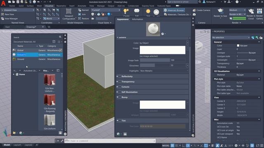Open the AutoCAD application menu logo
This screenshot has width=264, height=148.
(x=3, y=3)
